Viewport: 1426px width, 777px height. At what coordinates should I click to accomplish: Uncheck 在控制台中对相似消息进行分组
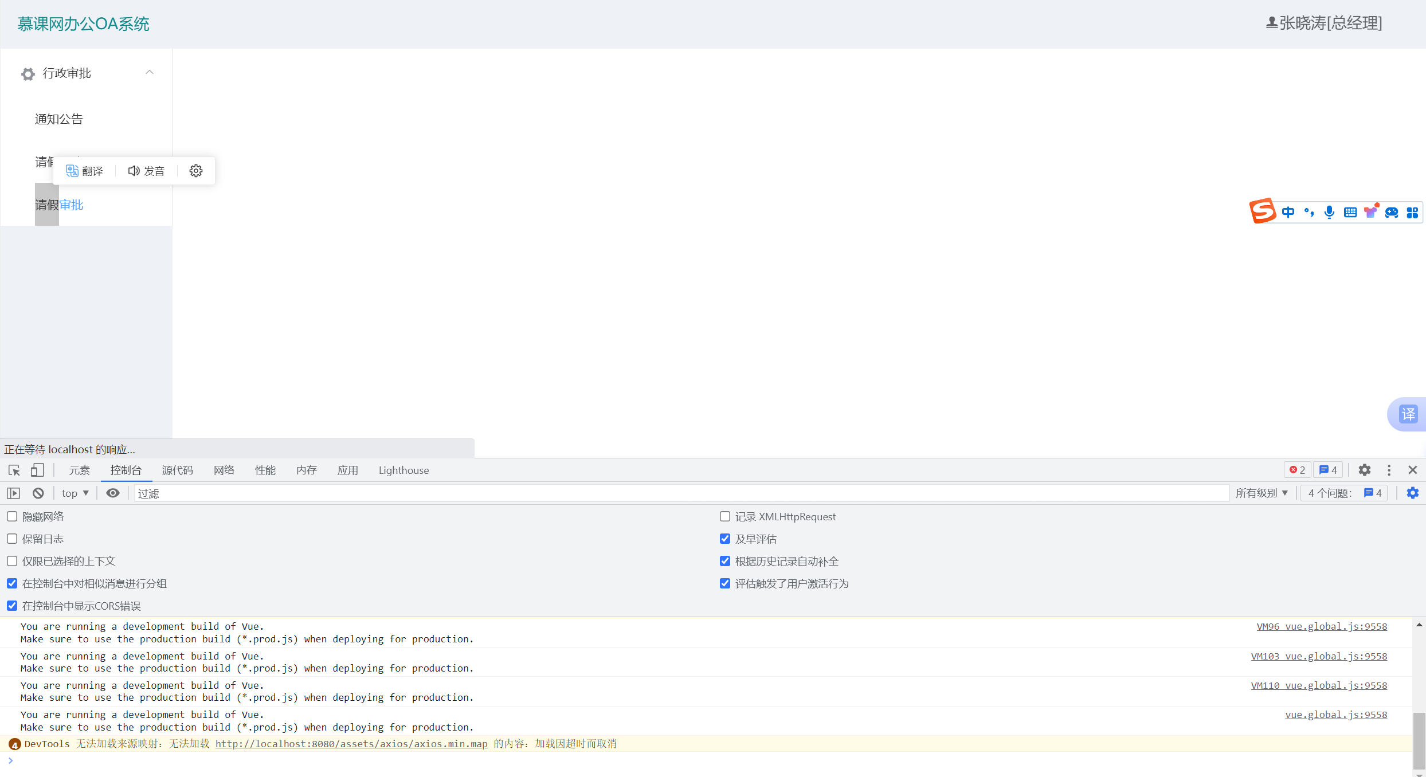click(12, 583)
